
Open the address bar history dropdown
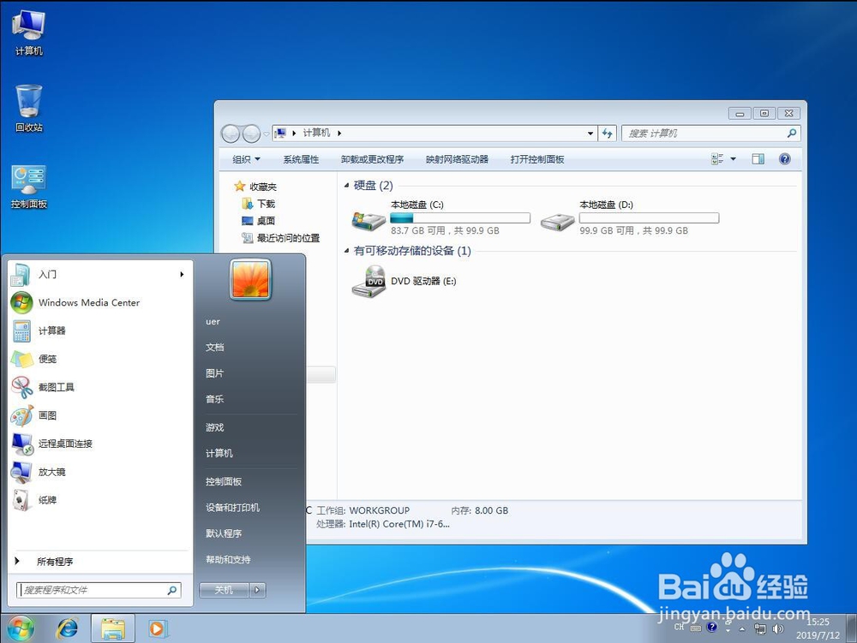(x=590, y=134)
